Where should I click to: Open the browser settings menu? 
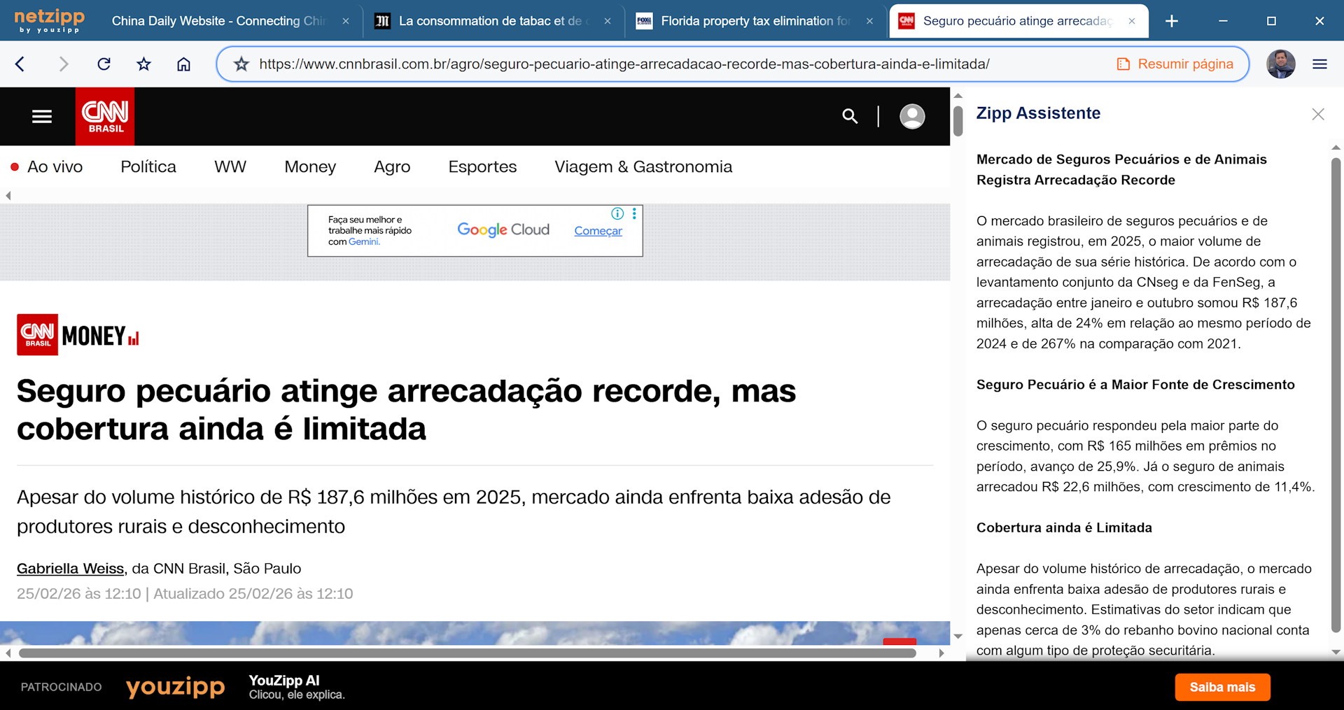coord(1319,64)
